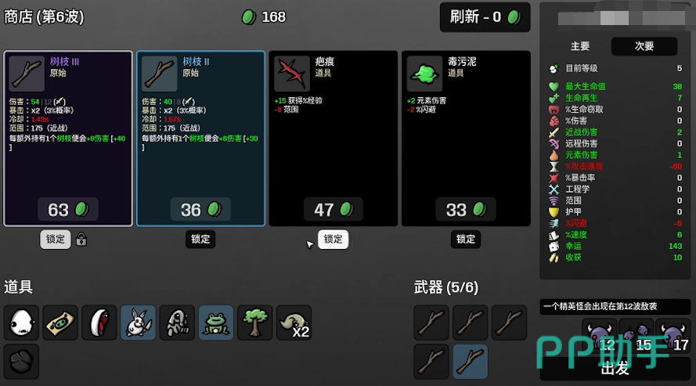Click 出发 to start next wave
The image size is (696, 386).
tap(615, 368)
